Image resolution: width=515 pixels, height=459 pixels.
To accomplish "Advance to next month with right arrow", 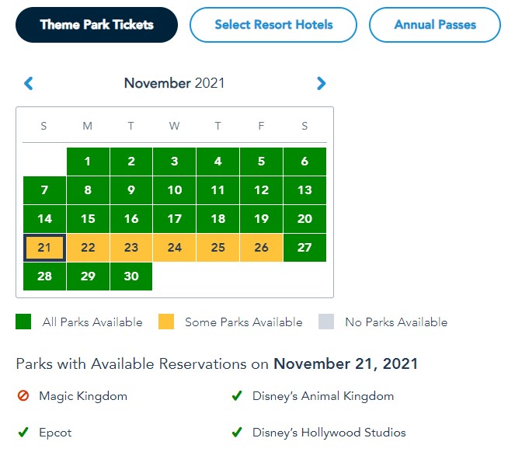I will [322, 84].
